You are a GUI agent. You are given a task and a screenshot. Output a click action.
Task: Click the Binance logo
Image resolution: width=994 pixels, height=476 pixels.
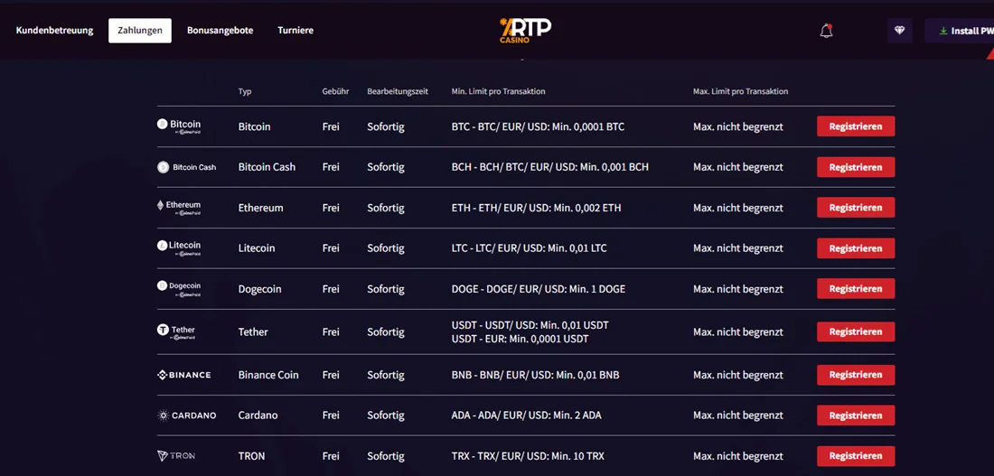point(183,375)
